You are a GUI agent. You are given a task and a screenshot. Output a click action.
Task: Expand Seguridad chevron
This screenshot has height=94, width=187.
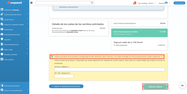coord(27,39)
